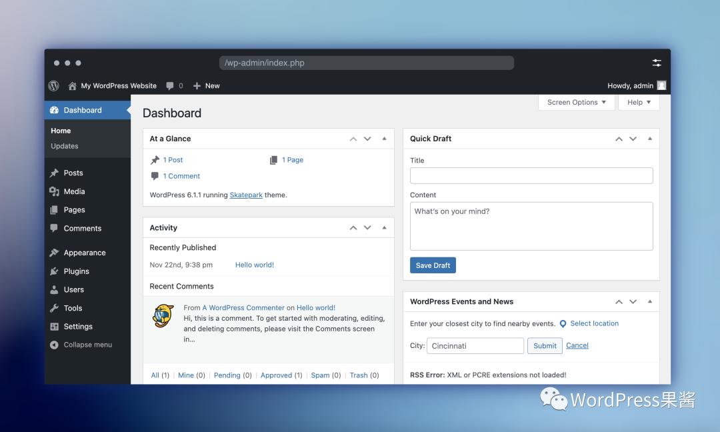Show Trash comments

(359, 375)
